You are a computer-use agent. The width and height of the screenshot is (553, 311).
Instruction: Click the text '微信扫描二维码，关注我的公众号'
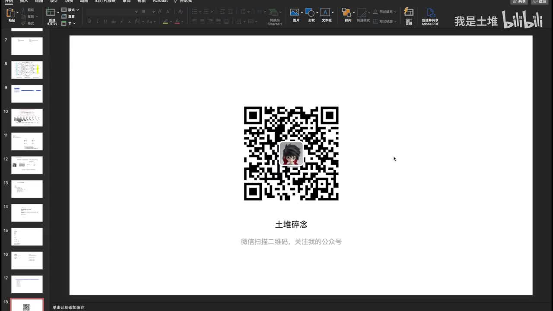pos(291,242)
